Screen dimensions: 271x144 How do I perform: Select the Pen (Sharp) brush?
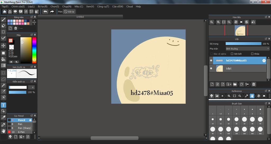tap(20, 128)
